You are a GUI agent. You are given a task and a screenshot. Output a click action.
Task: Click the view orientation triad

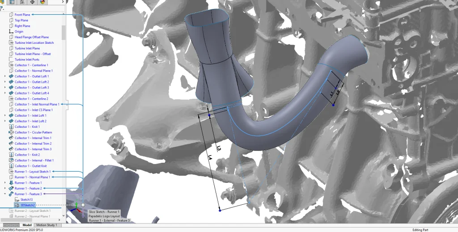pos(76,208)
